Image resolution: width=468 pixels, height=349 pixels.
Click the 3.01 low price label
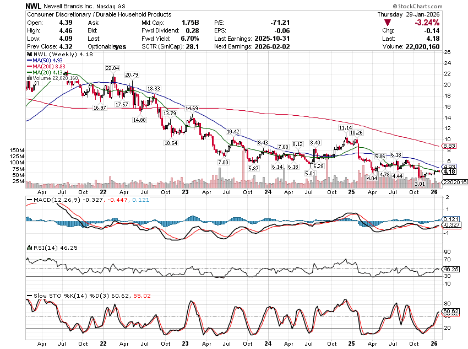tap(420, 184)
